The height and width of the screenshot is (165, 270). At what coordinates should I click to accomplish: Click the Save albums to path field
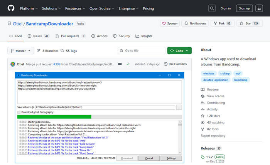(x=105, y=107)
